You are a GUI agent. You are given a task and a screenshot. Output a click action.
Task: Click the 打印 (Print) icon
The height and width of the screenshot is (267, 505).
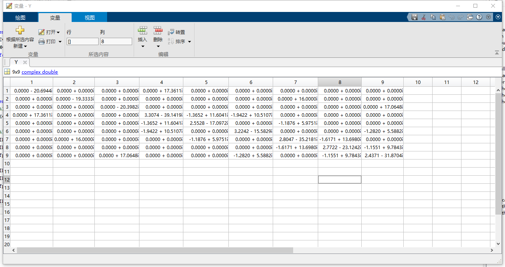point(41,42)
